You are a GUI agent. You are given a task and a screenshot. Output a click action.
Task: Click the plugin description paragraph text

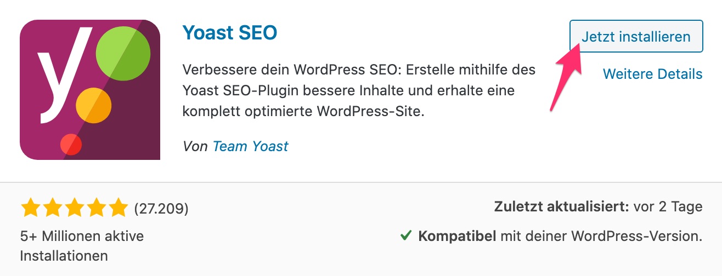coord(358,91)
